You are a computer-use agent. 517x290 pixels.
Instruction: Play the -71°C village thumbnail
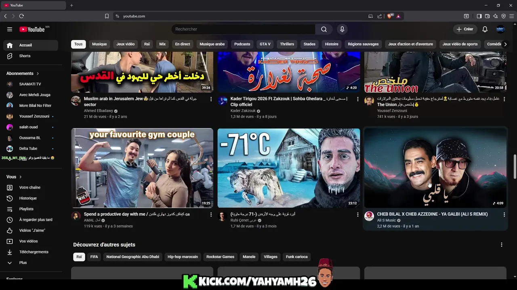(289, 168)
